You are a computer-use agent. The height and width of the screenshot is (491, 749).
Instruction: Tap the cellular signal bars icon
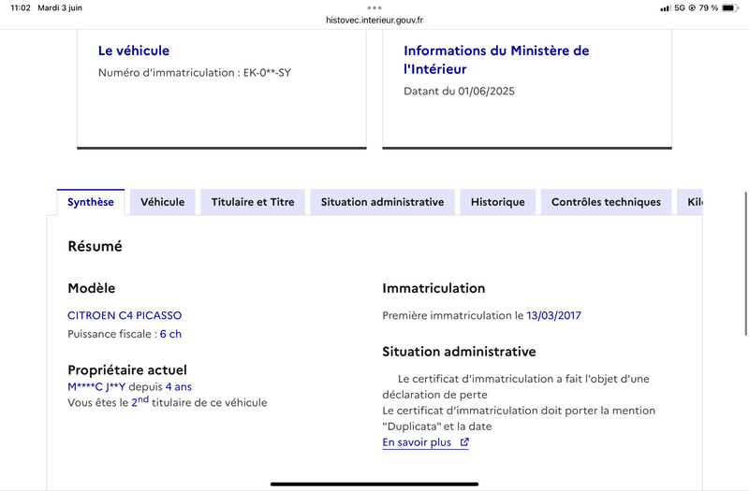point(665,8)
